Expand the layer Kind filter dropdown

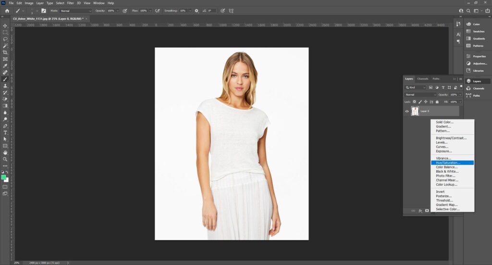pos(416,88)
